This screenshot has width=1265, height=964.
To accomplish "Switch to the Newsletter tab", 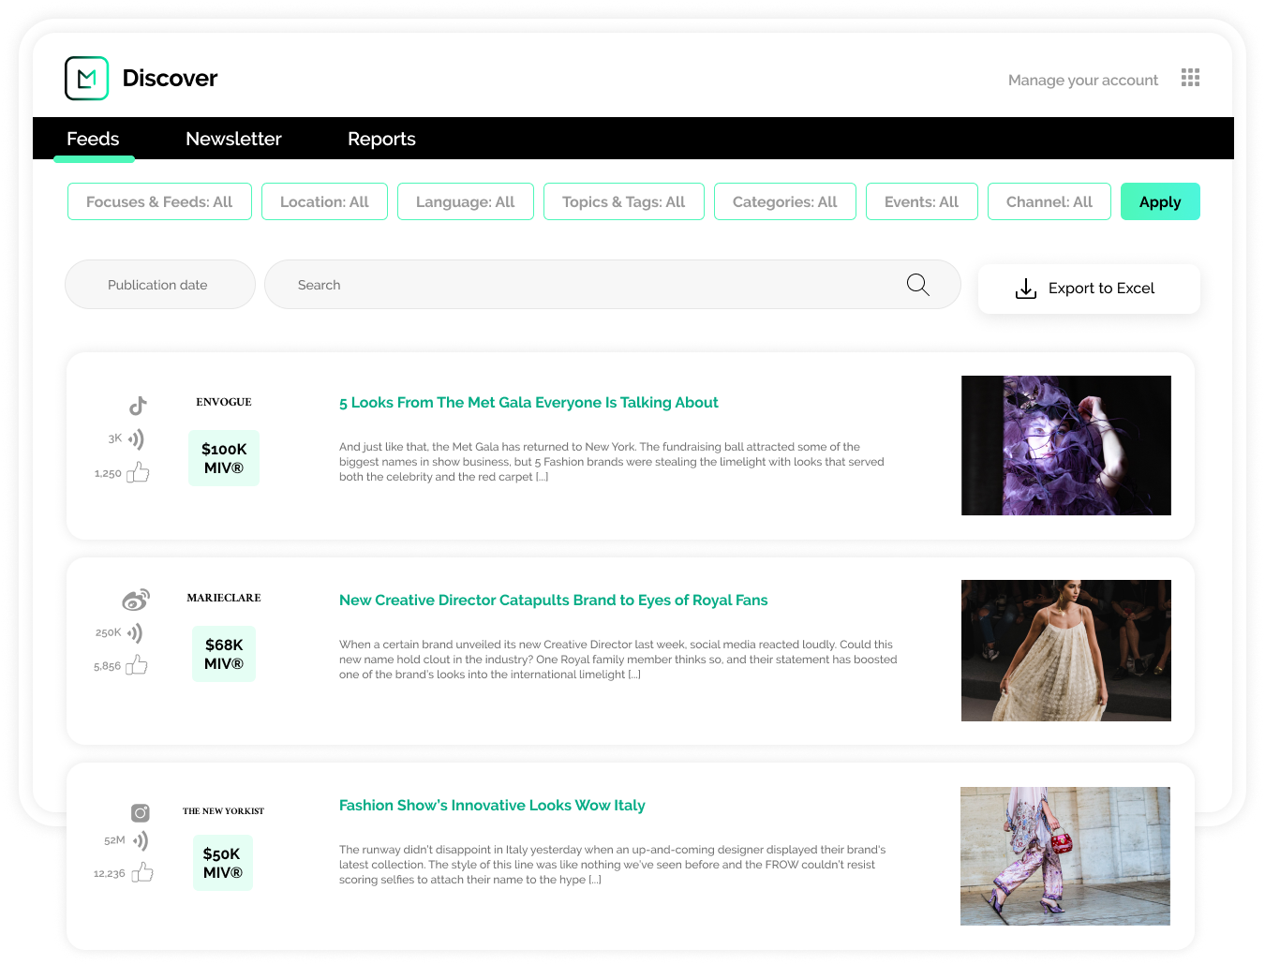I will coord(233,139).
